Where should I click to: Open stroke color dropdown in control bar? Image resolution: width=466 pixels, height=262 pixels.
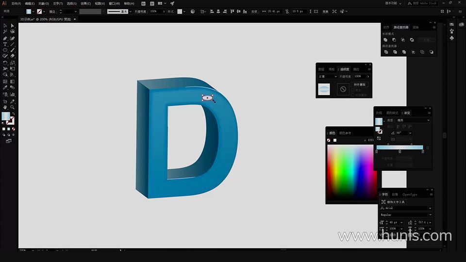44,12
